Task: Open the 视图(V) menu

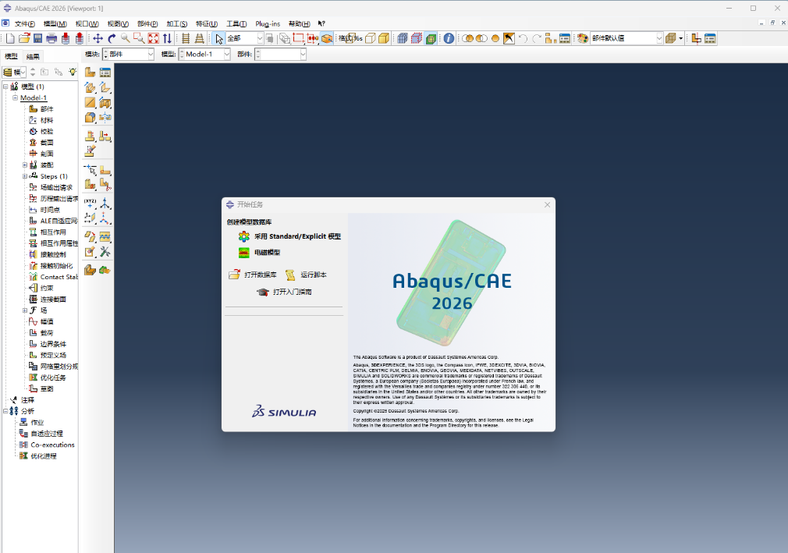Action: coord(118,23)
